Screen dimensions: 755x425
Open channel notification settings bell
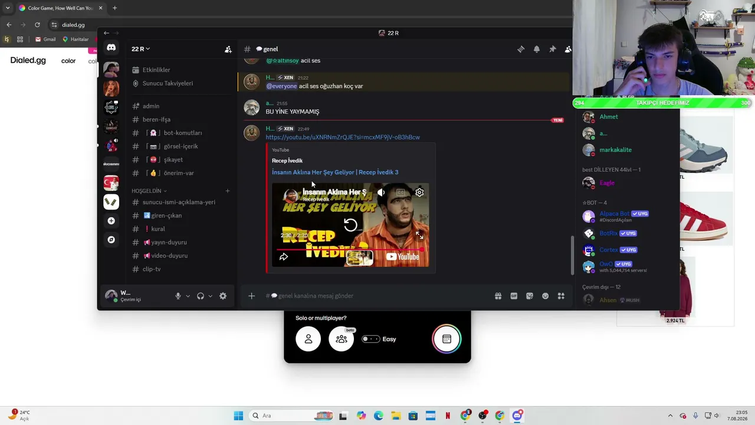(537, 49)
